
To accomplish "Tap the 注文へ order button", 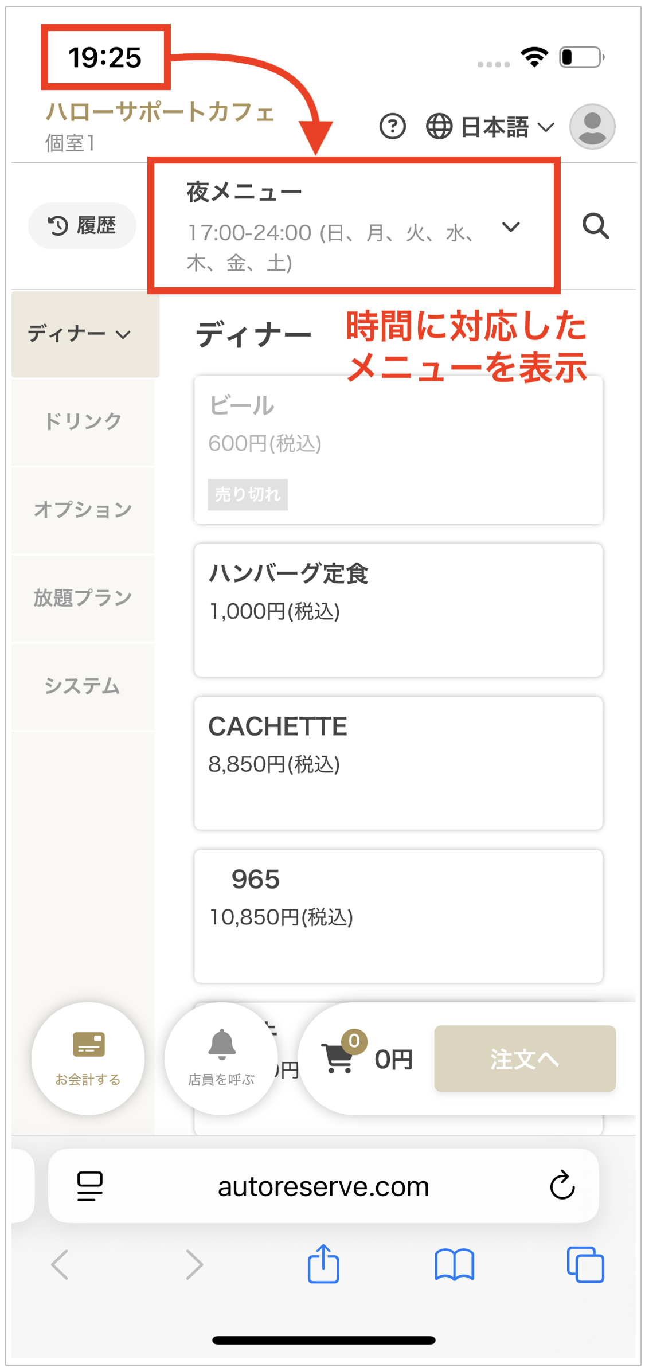I will 524,1058.
